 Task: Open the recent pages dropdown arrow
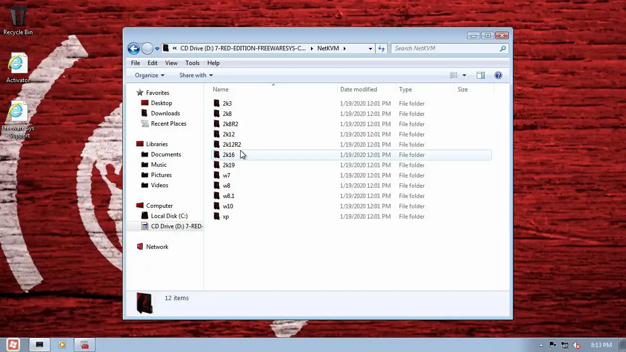pos(157,48)
